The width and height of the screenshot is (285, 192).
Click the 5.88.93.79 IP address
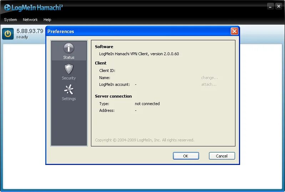click(30, 31)
